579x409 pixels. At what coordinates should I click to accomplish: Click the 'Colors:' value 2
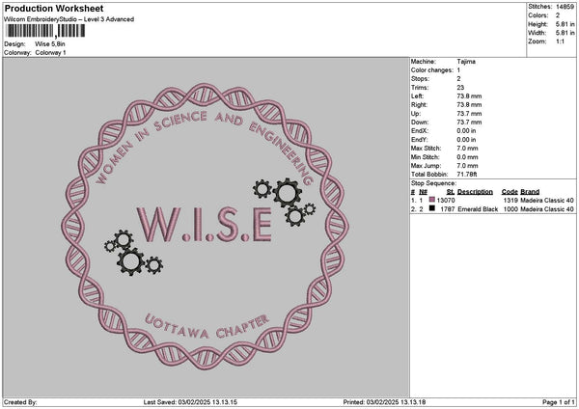pos(558,15)
